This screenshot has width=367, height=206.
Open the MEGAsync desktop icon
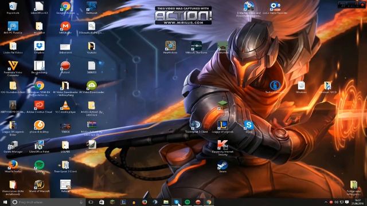(65, 28)
